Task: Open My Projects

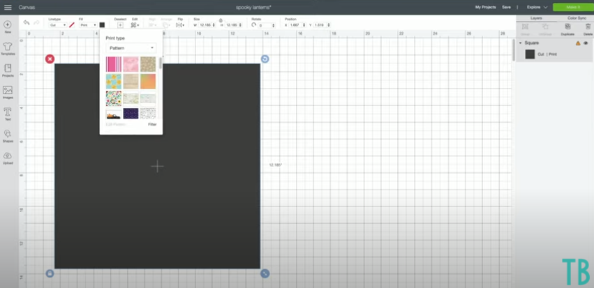Action: (485, 7)
